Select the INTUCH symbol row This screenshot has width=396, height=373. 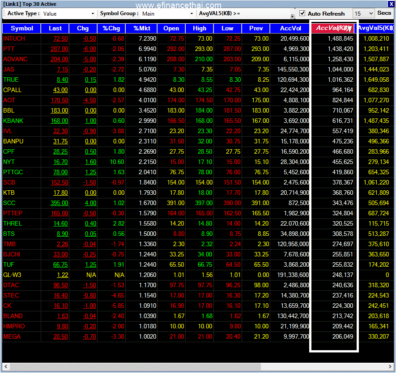coord(198,38)
